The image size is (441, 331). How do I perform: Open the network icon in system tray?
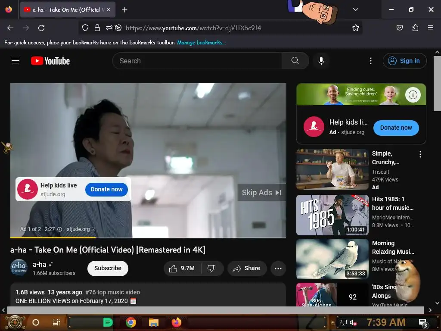(x=343, y=322)
